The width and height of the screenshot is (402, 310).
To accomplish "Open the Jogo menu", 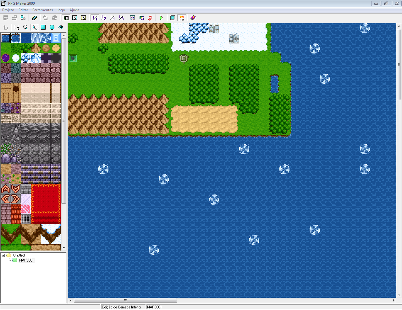I will coord(61,10).
